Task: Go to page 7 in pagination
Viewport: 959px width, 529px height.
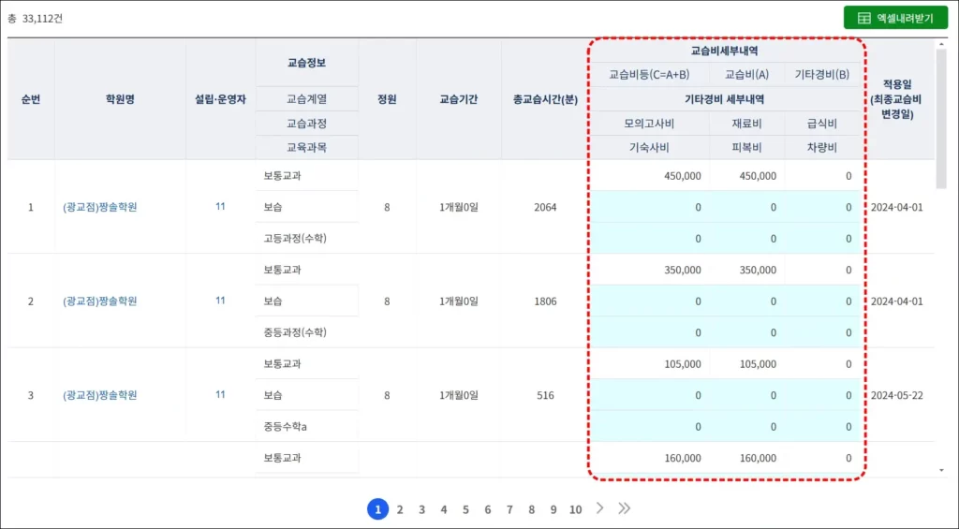Action: [x=509, y=509]
